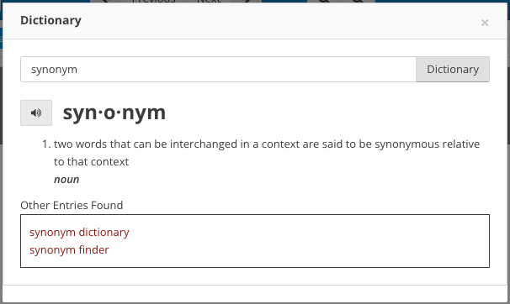Click the syn·o·nym headword
This screenshot has width=510, height=304.
pyautogui.click(x=114, y=113)
